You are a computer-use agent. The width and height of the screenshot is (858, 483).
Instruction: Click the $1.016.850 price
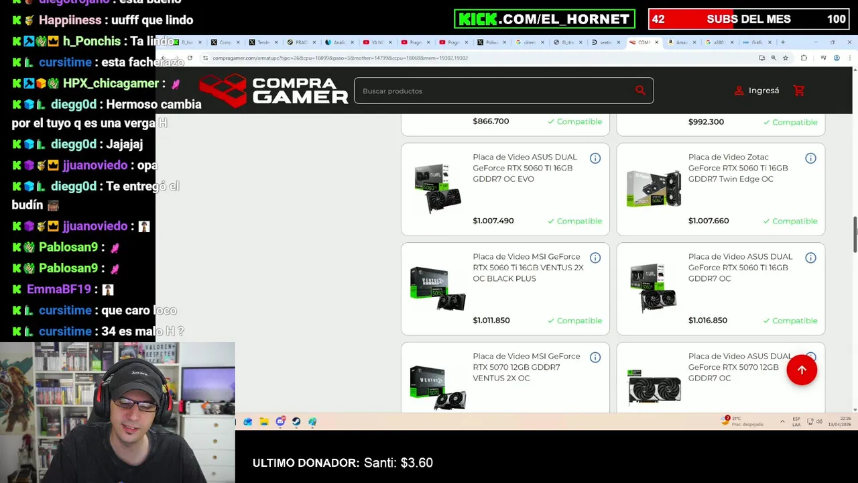708,320
